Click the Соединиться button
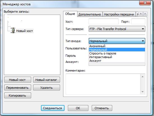This screenshot has width=154, height=116. tap(52, 108)
